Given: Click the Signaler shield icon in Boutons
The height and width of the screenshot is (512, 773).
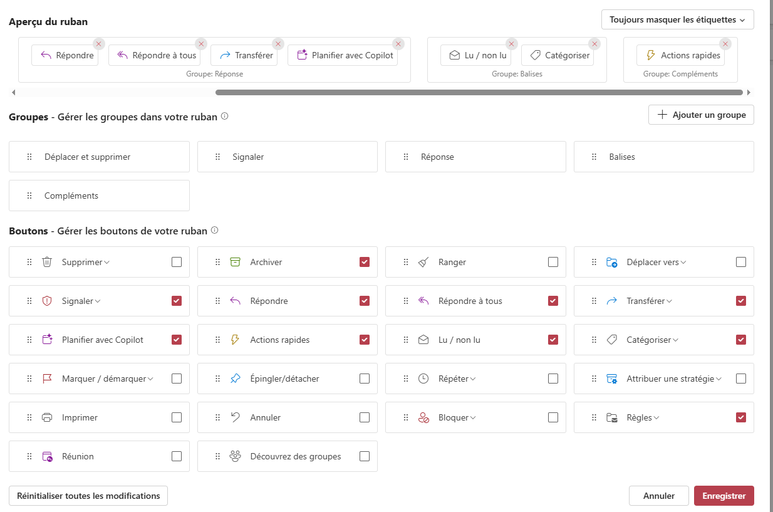Looking at the screenshot, I should [47, 301].
